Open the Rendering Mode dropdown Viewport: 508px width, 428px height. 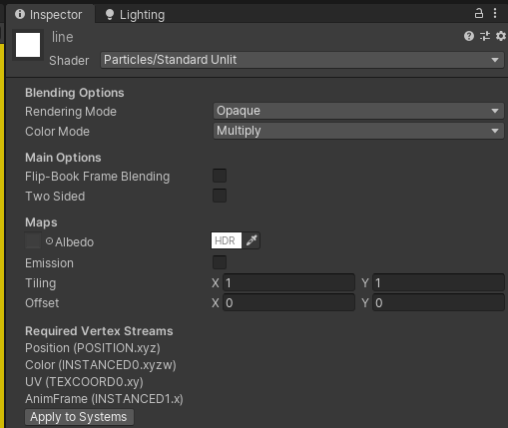point(358,111)
